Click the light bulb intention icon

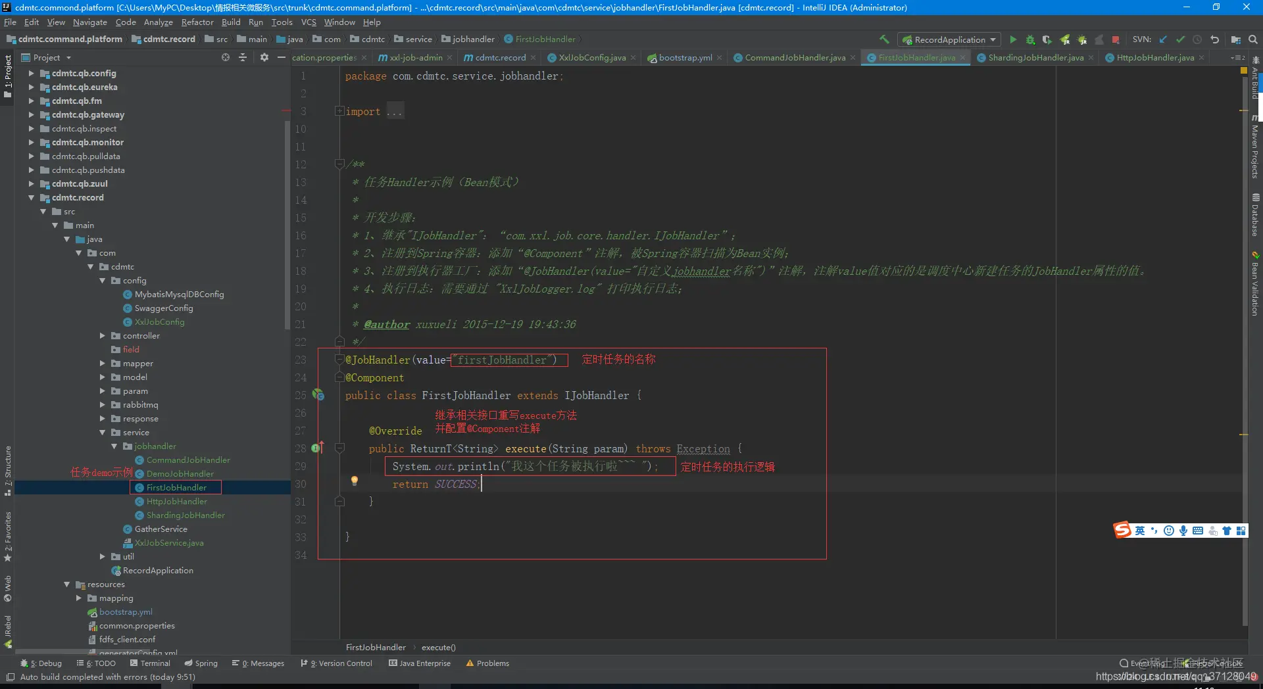[x=355, y=481]
